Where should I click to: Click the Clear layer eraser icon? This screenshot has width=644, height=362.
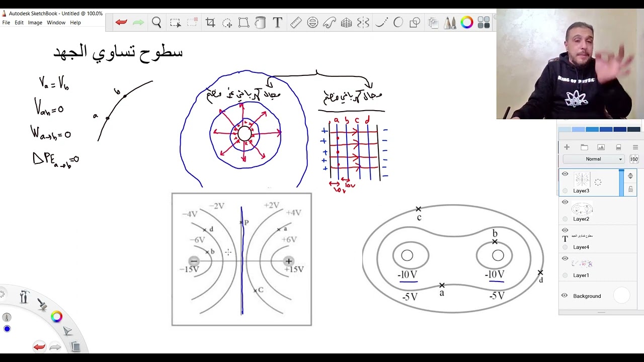click(618, 147)
